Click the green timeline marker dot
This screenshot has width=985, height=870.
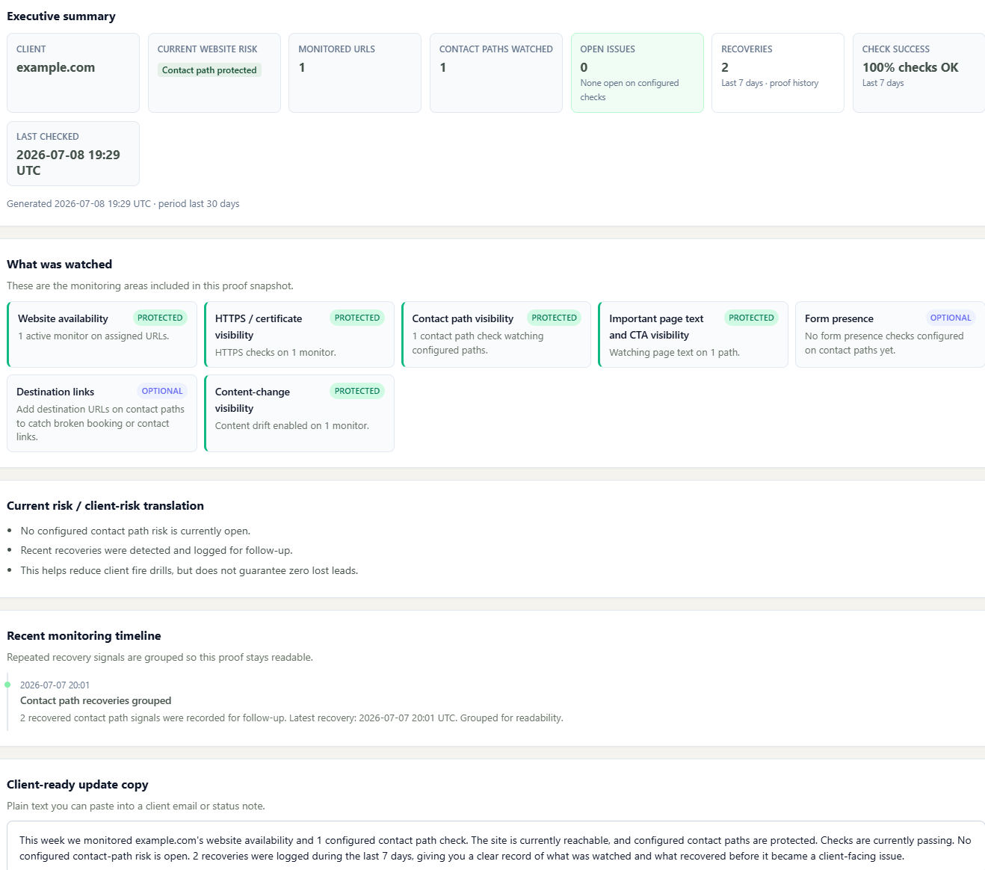7,685
